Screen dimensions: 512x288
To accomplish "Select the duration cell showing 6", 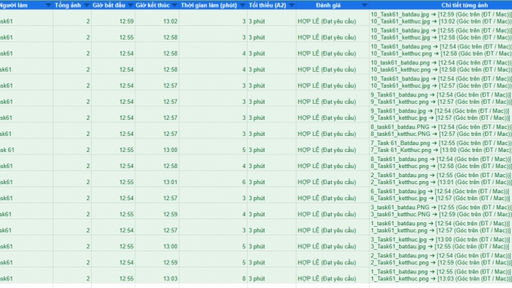I will tap(213, 179).
